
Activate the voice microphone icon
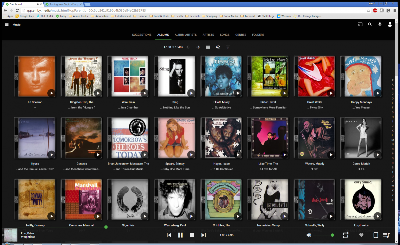pos(380,25)
